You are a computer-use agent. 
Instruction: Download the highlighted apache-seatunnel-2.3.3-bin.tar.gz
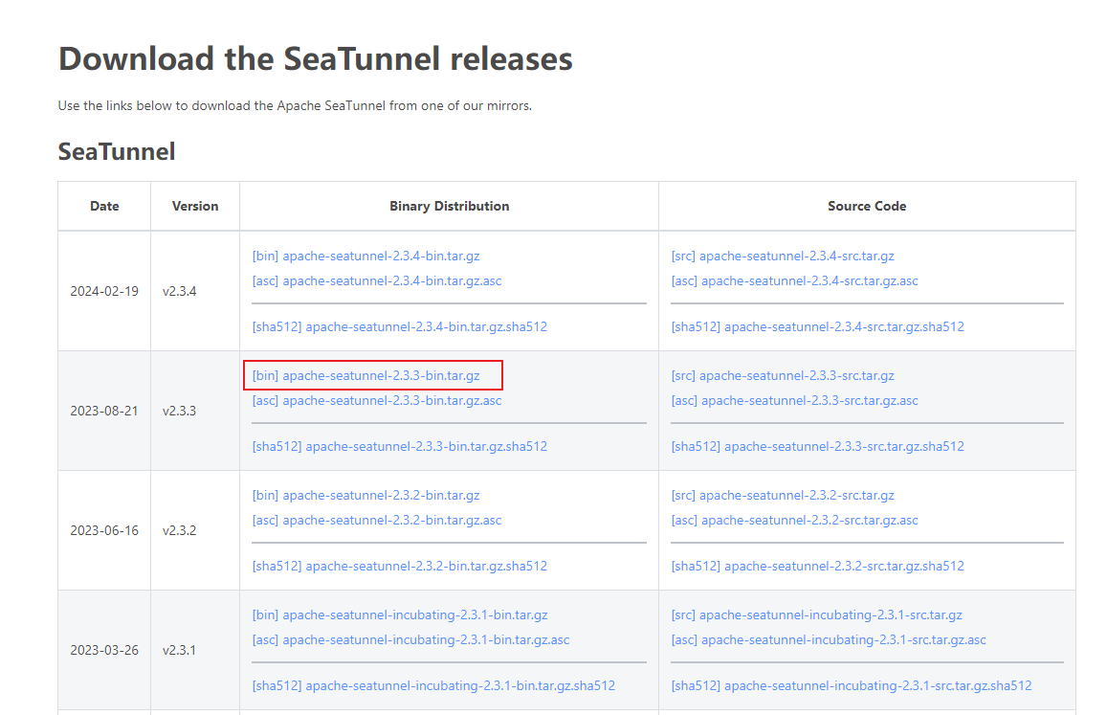pyautogui.click(x=365, y=375)
